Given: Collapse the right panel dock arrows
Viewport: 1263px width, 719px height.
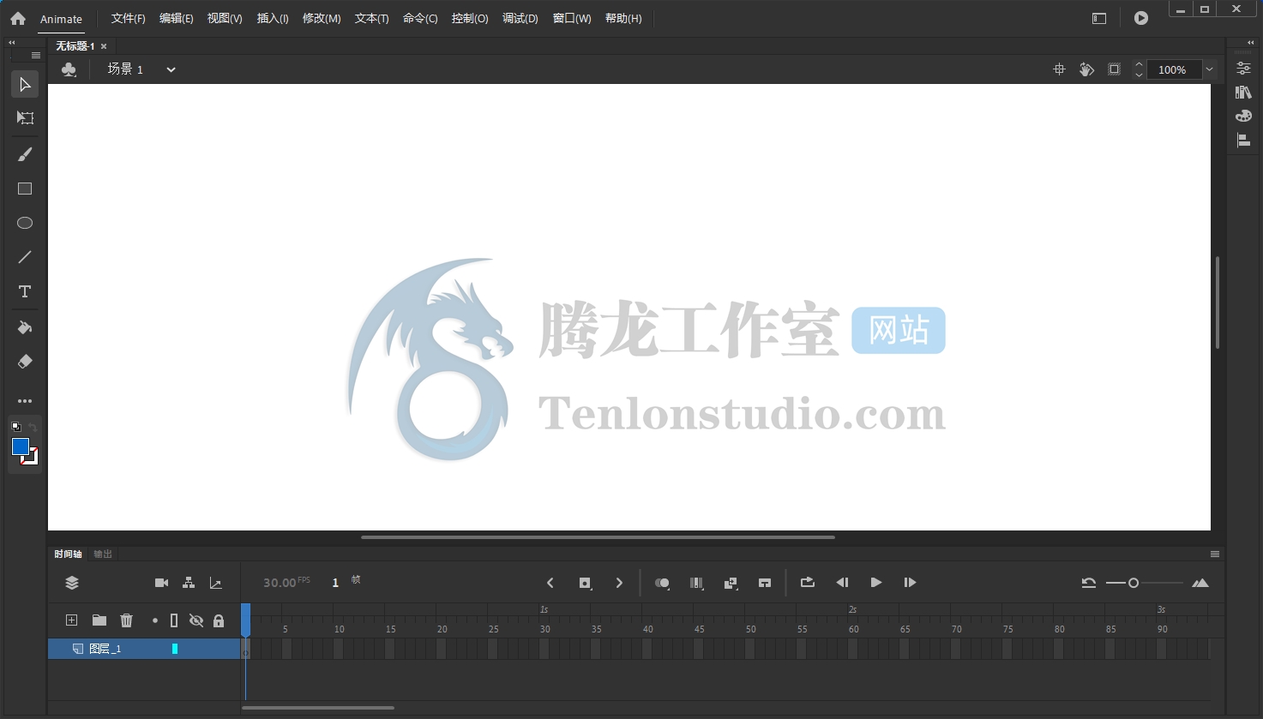Looking at the screenshot, I should tap(1250, 42).
